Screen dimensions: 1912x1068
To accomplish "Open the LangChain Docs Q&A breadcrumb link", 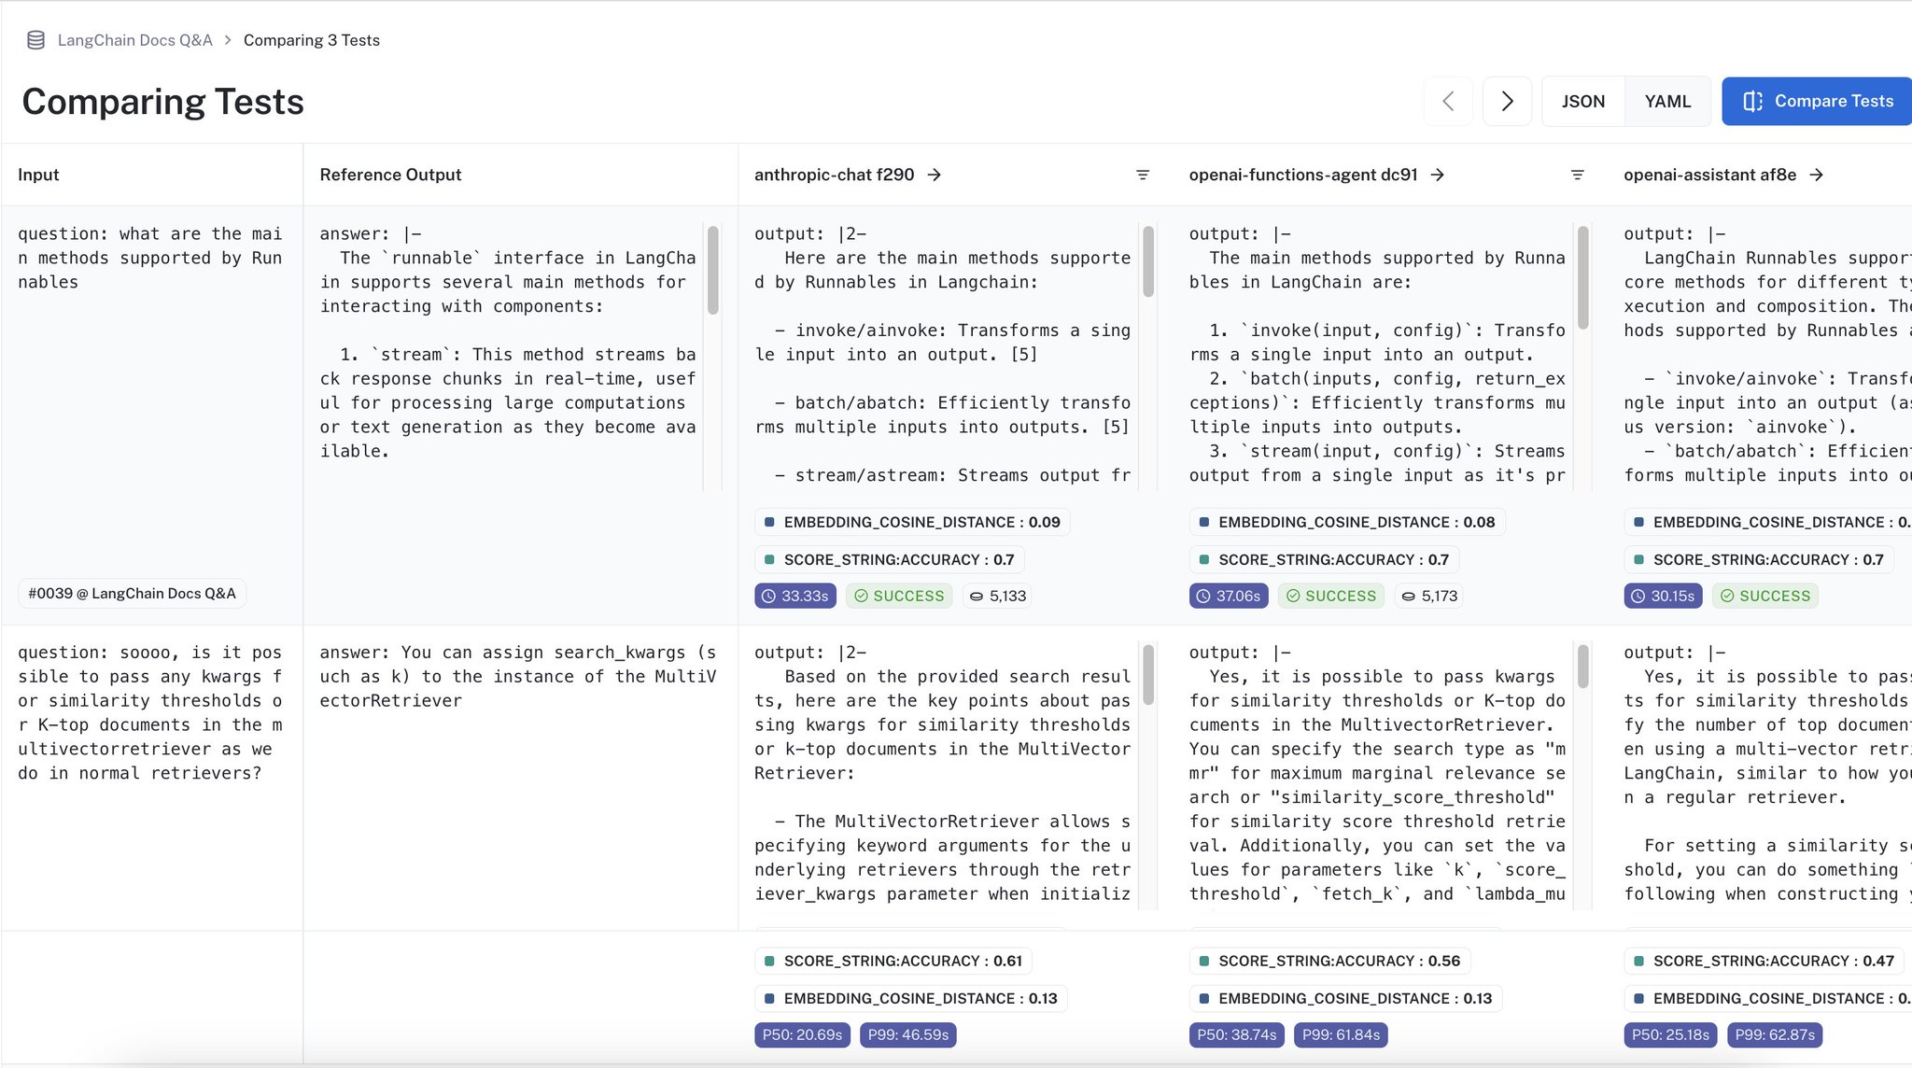I will click(134, 40).
